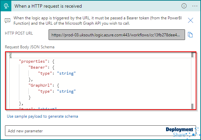Dismiss the Bearer token note with X

tap(190, 20)
